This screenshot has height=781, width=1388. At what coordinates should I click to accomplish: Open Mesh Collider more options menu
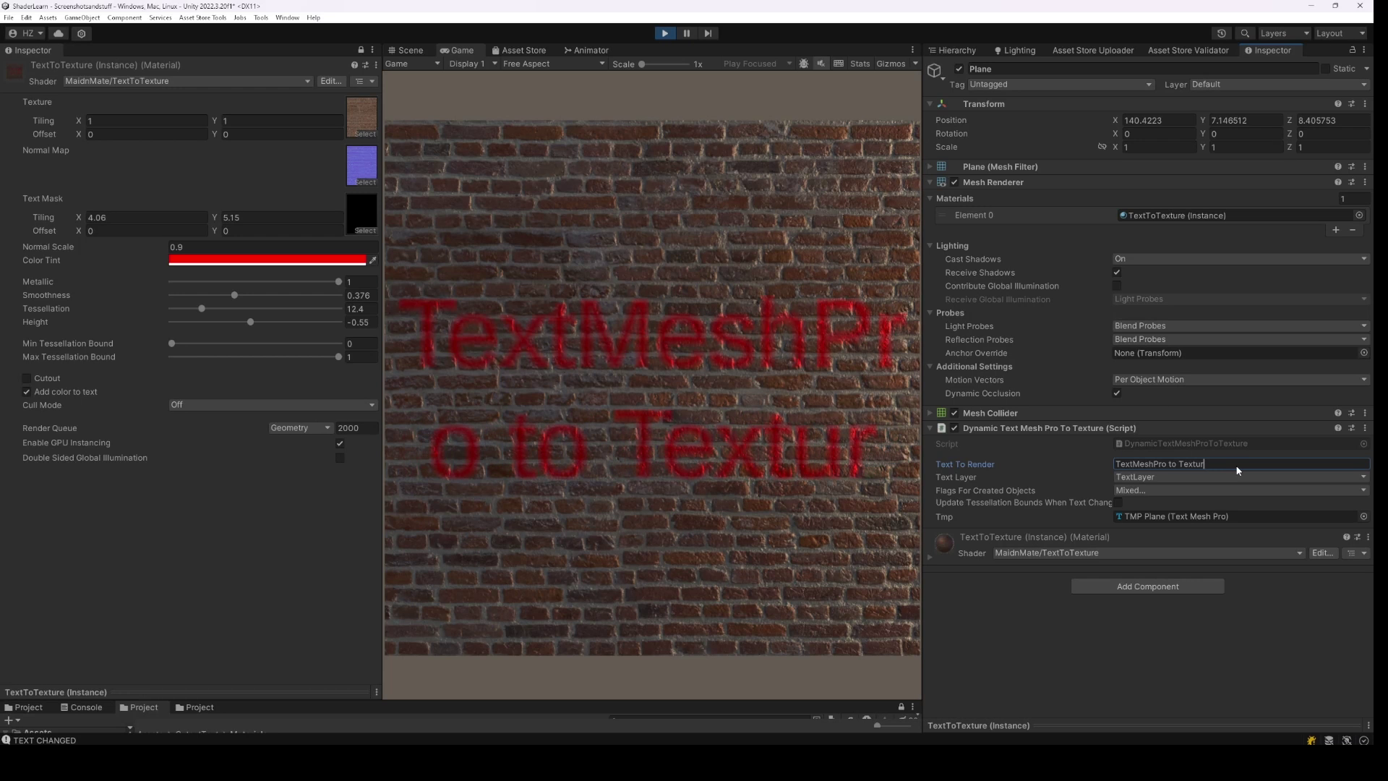[1365, 413]
